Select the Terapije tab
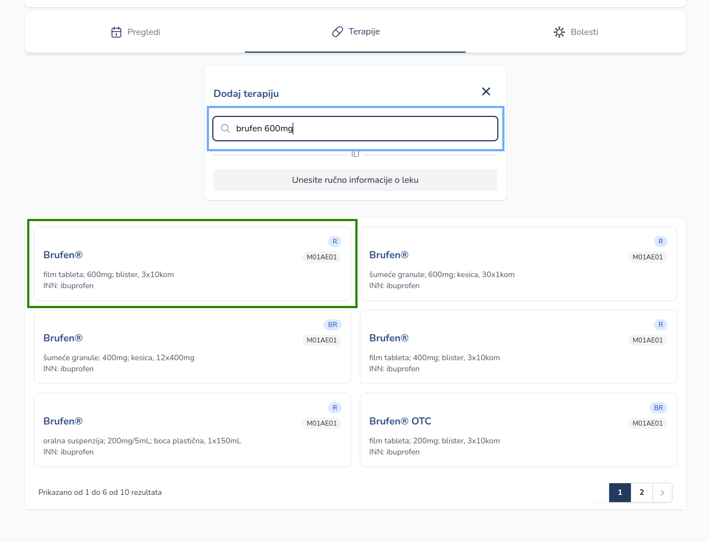This screenshot has height=542, width=709. tap(355, 32)
